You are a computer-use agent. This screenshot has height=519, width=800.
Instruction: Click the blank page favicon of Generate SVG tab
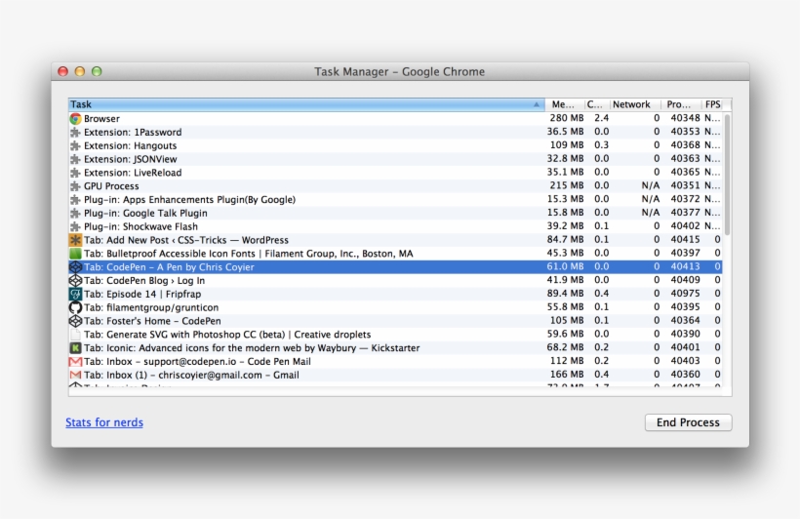click(75, 335)
